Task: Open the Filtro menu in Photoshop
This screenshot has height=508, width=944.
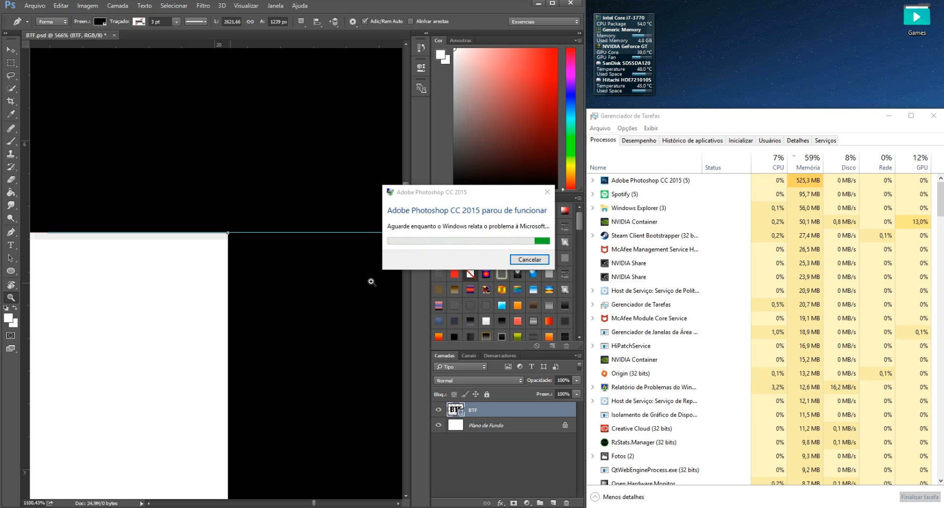Action: pos(203,6)
